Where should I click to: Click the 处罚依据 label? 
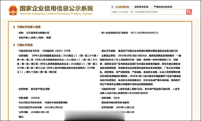tap(24, 56)
